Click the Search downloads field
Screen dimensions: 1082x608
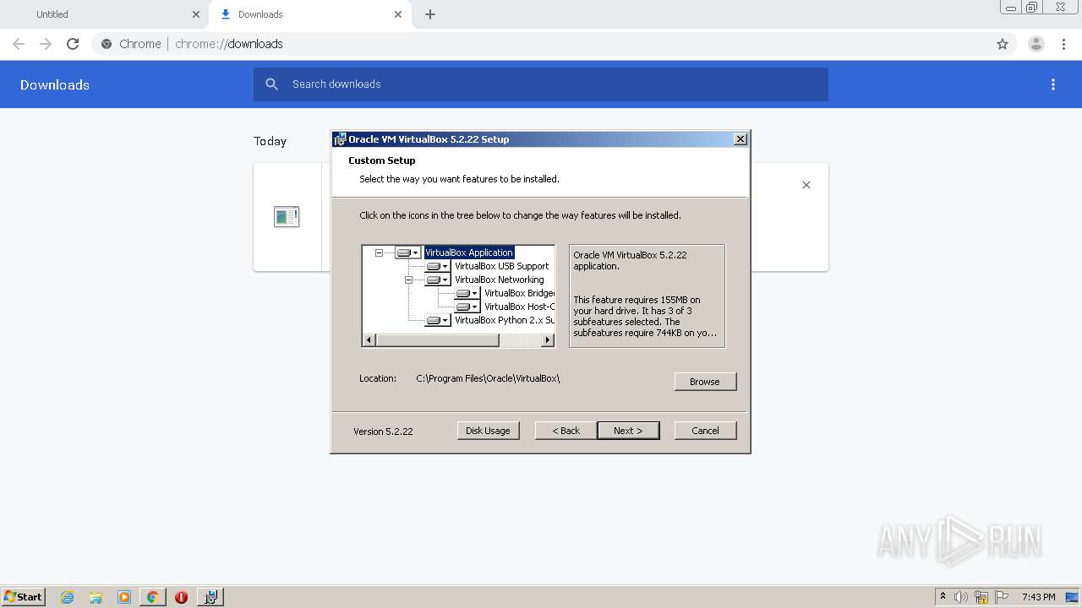tap(541, 84)
